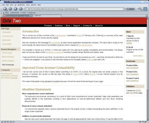Viewport: 149px width, 123px height.
Task: Click the 'original design' link in Introduction
Action: (60, 35)
